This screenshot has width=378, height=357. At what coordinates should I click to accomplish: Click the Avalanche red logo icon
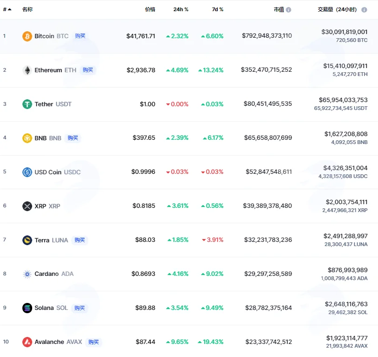[x=27, y=342]
